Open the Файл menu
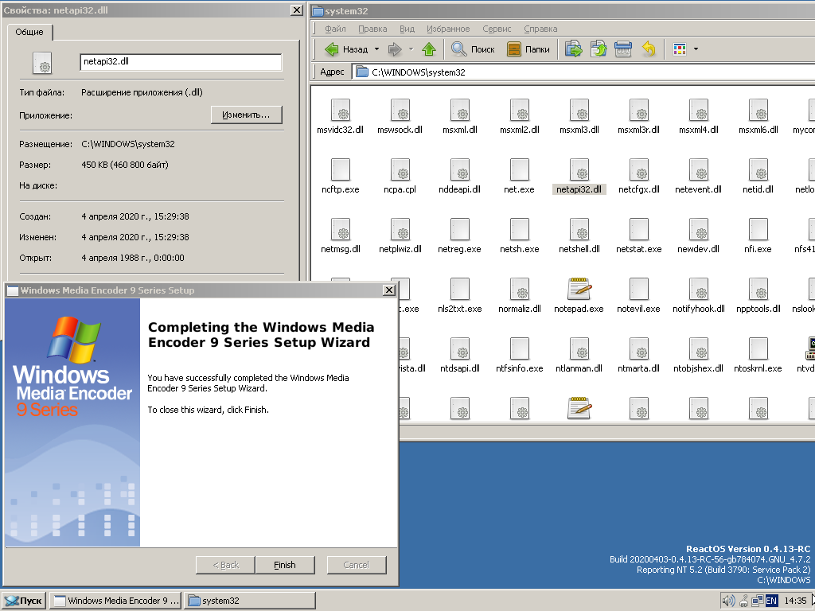This screenshot has height=611, width=815. [335, 29]
